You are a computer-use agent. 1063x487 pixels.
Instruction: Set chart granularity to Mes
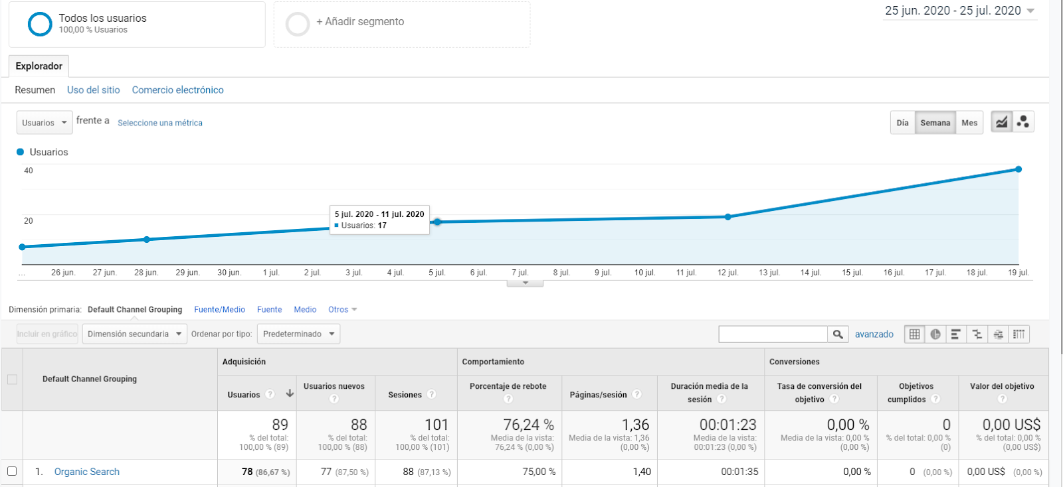point(969,123)
